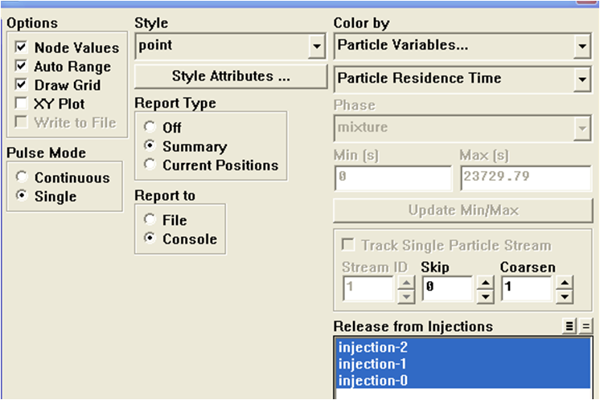Set Report Type to Current Positions

tap(149, 165)
